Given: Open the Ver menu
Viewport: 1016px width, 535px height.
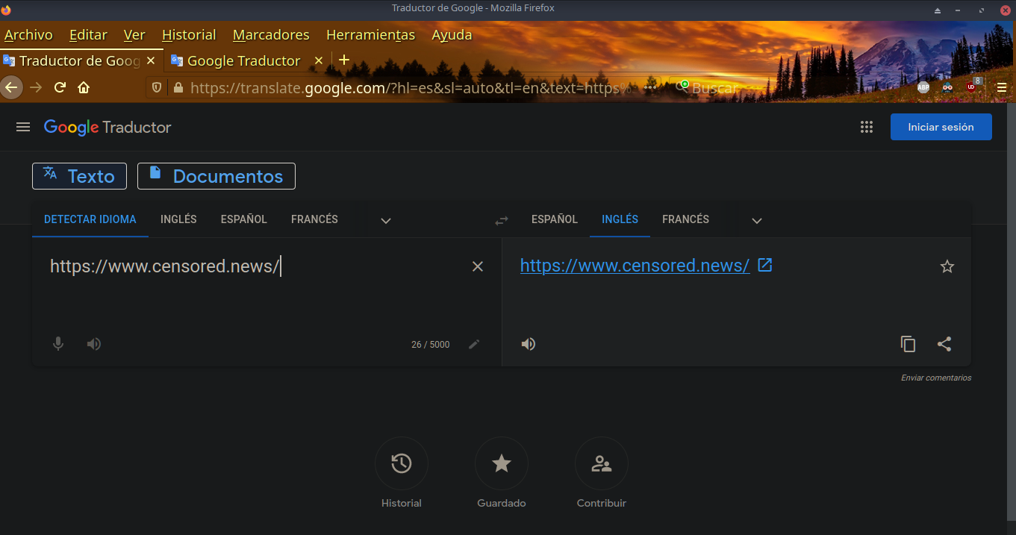Looking at the screenshot, I should [x=134, y=34].
